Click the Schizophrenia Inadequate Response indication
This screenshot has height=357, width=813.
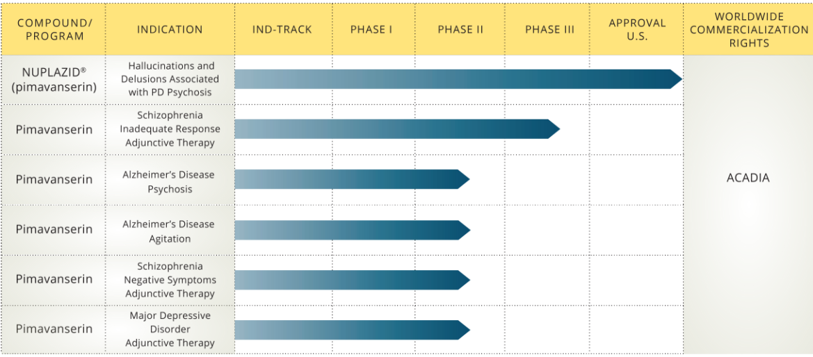(x=170, y=128)
